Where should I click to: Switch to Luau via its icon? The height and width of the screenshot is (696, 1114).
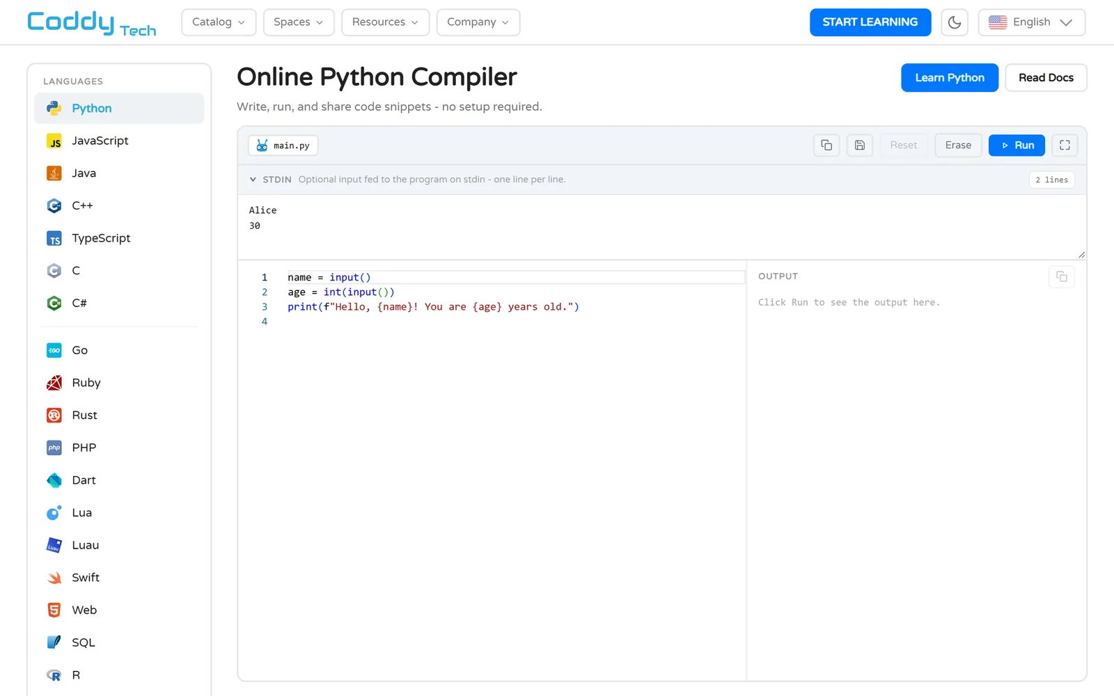click(x=54, y=546)
